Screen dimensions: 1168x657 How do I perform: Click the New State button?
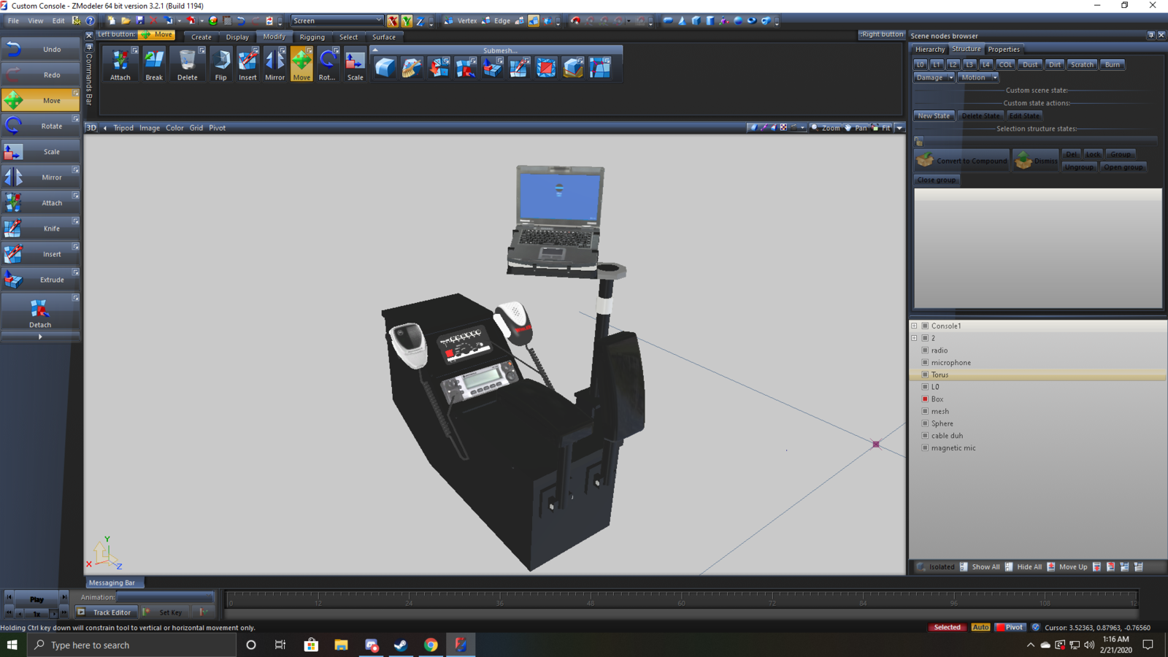934,116
